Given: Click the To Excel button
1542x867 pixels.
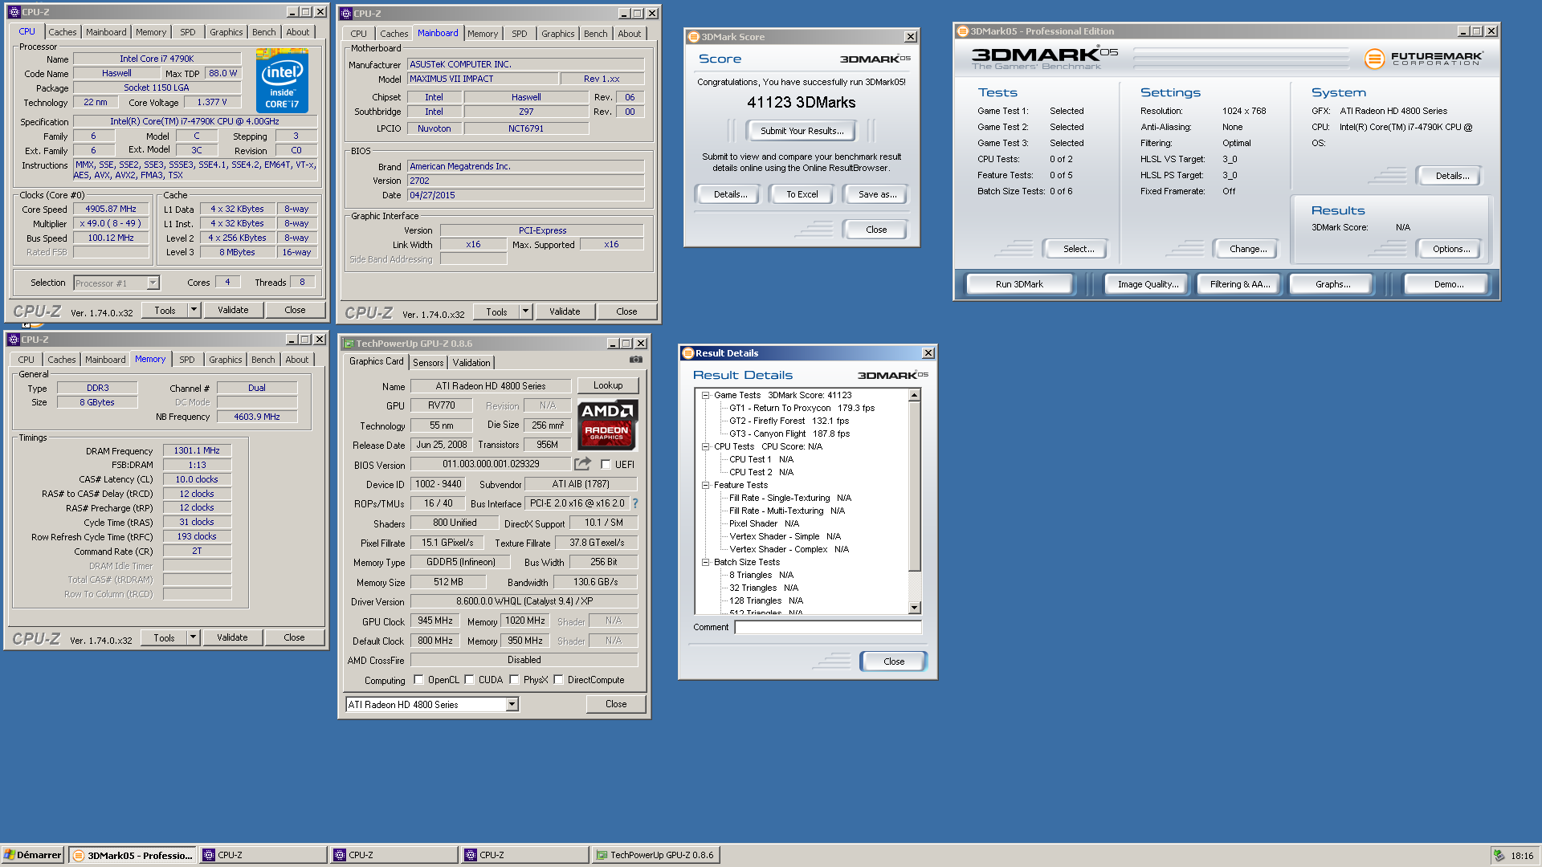Looking at the screenshot, I should coord(802,194).
